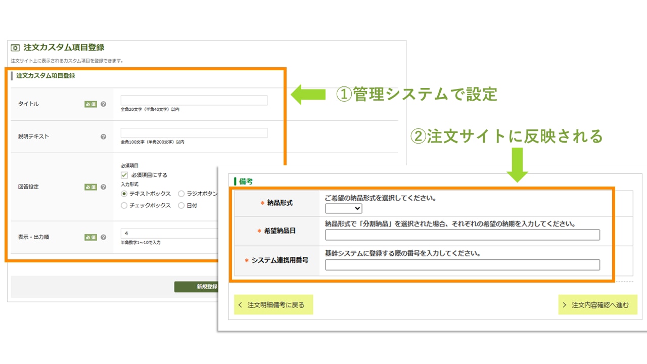The height and width of the screenshot is (364, 647).
Task: Select the チェックボックス radio option
Action: (124, 206)
